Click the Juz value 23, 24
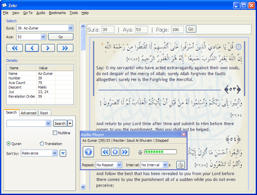Viewport: 257px width, 195px height. pyautogui.click(x=43, y=92)
